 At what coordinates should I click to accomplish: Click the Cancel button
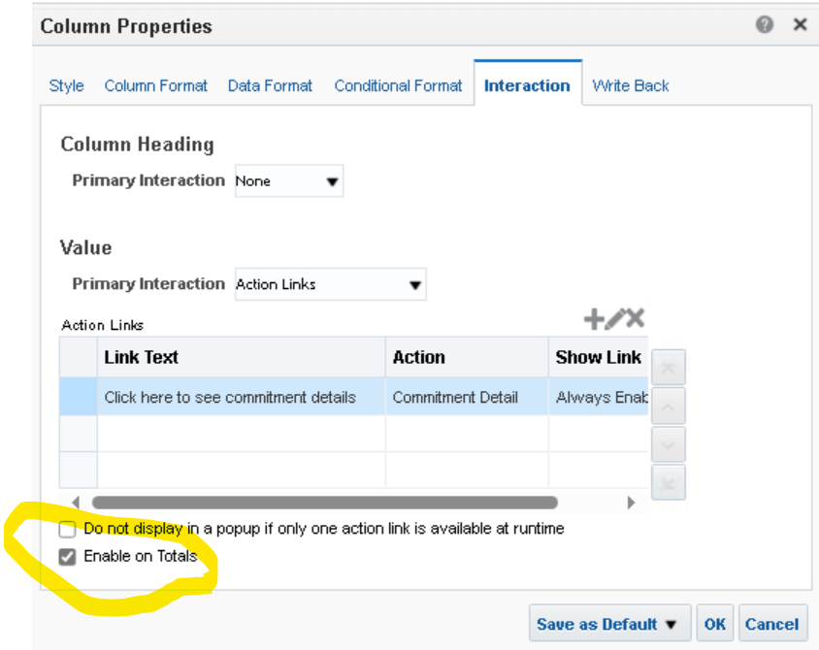(x=771, y=624)
